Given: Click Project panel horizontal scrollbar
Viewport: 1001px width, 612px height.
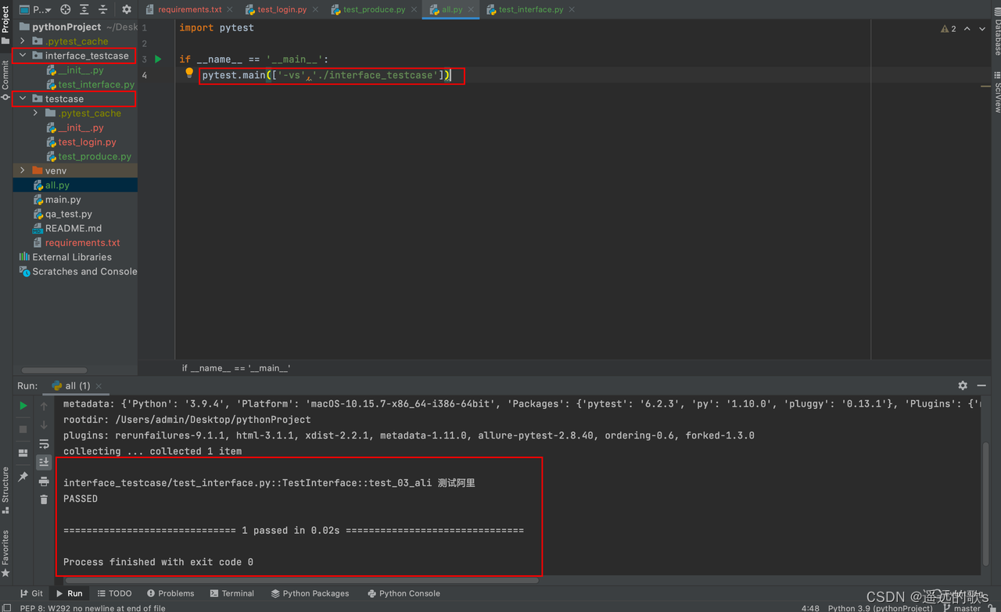Looking at the screenshot, I should pos(54,370).
